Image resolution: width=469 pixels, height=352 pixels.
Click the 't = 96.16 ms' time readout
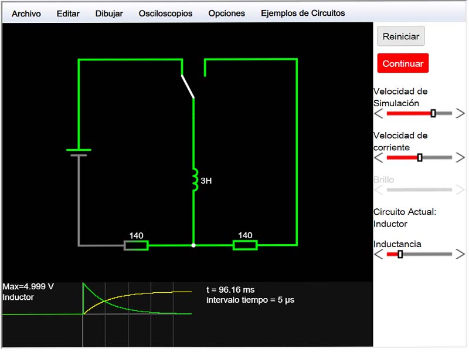[230, 290]
